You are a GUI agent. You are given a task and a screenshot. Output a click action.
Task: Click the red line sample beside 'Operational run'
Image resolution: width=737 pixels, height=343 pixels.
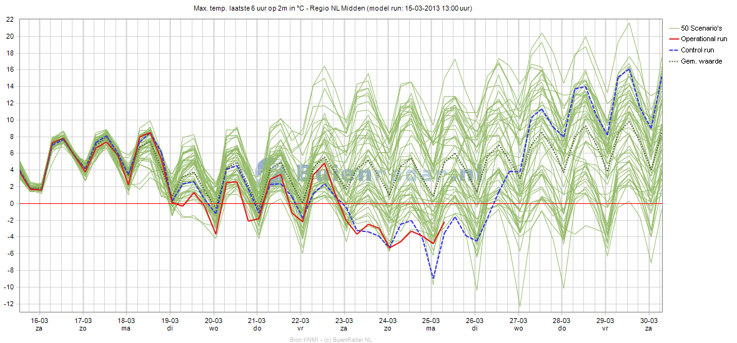point(675,39)
